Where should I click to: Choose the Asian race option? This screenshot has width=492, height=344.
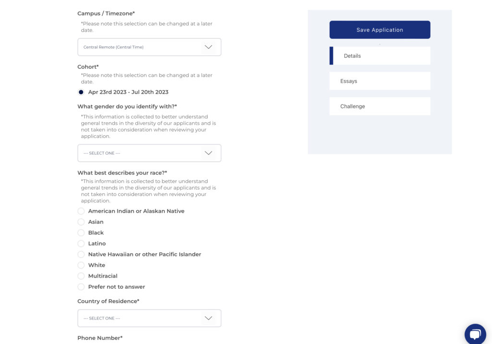point(81,222)
